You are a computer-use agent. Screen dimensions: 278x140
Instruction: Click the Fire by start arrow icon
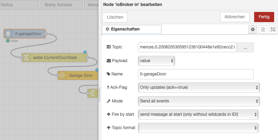[x=109, y=114]
